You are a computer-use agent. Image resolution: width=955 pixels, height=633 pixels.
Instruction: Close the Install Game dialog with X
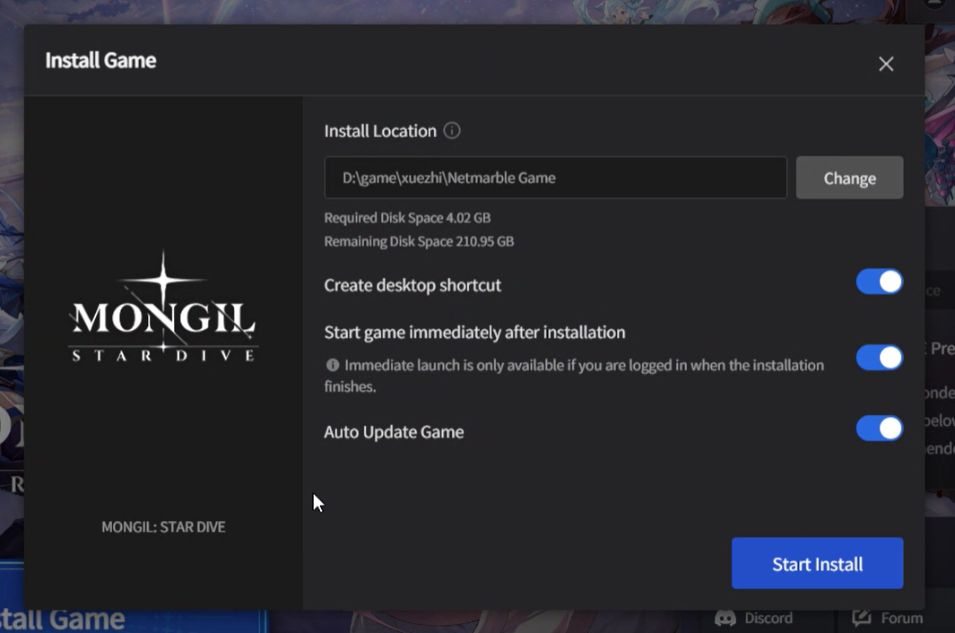coord(886,64)
